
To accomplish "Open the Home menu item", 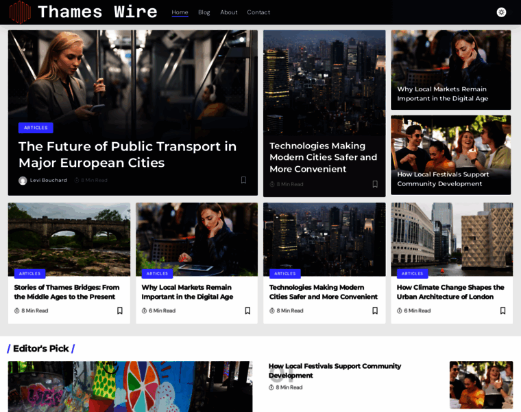I will click(x=180, y=12).
